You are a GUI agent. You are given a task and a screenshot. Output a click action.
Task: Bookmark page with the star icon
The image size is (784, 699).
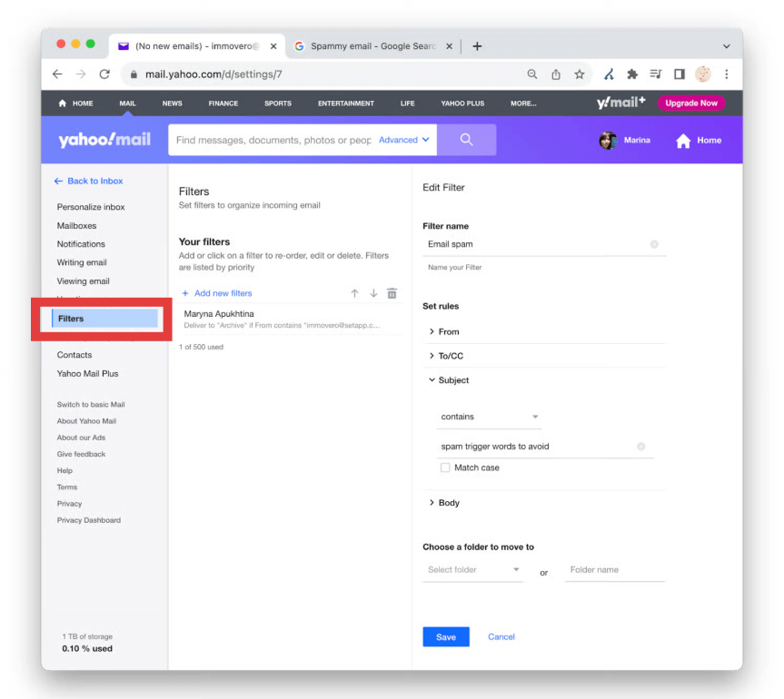pyautogui.click(x=579, y=74)
